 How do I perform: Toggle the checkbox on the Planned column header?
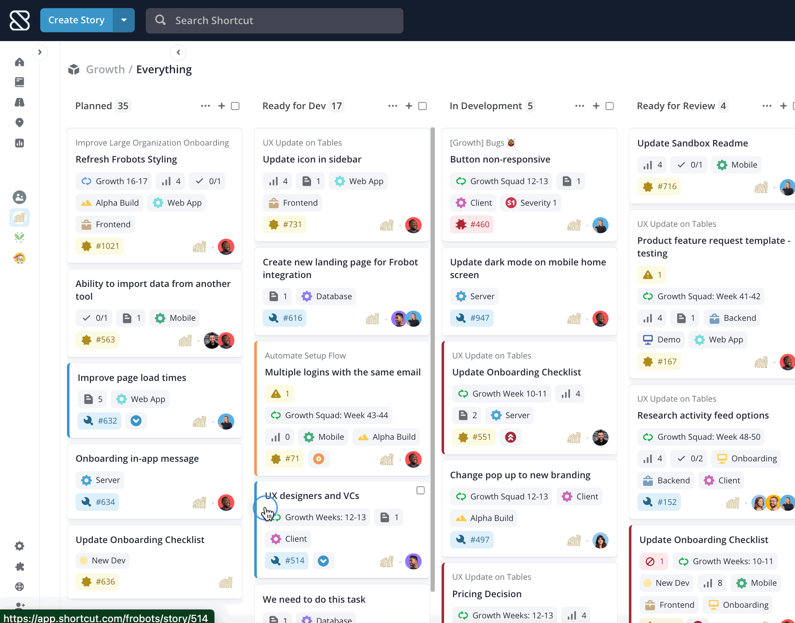coord(235,106)
